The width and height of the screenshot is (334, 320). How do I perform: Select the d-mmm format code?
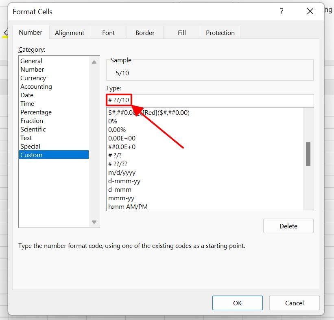pos(205,190)
